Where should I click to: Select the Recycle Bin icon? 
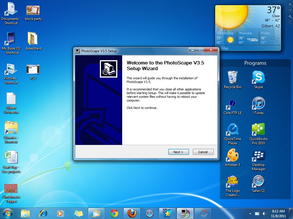[232, 80]
